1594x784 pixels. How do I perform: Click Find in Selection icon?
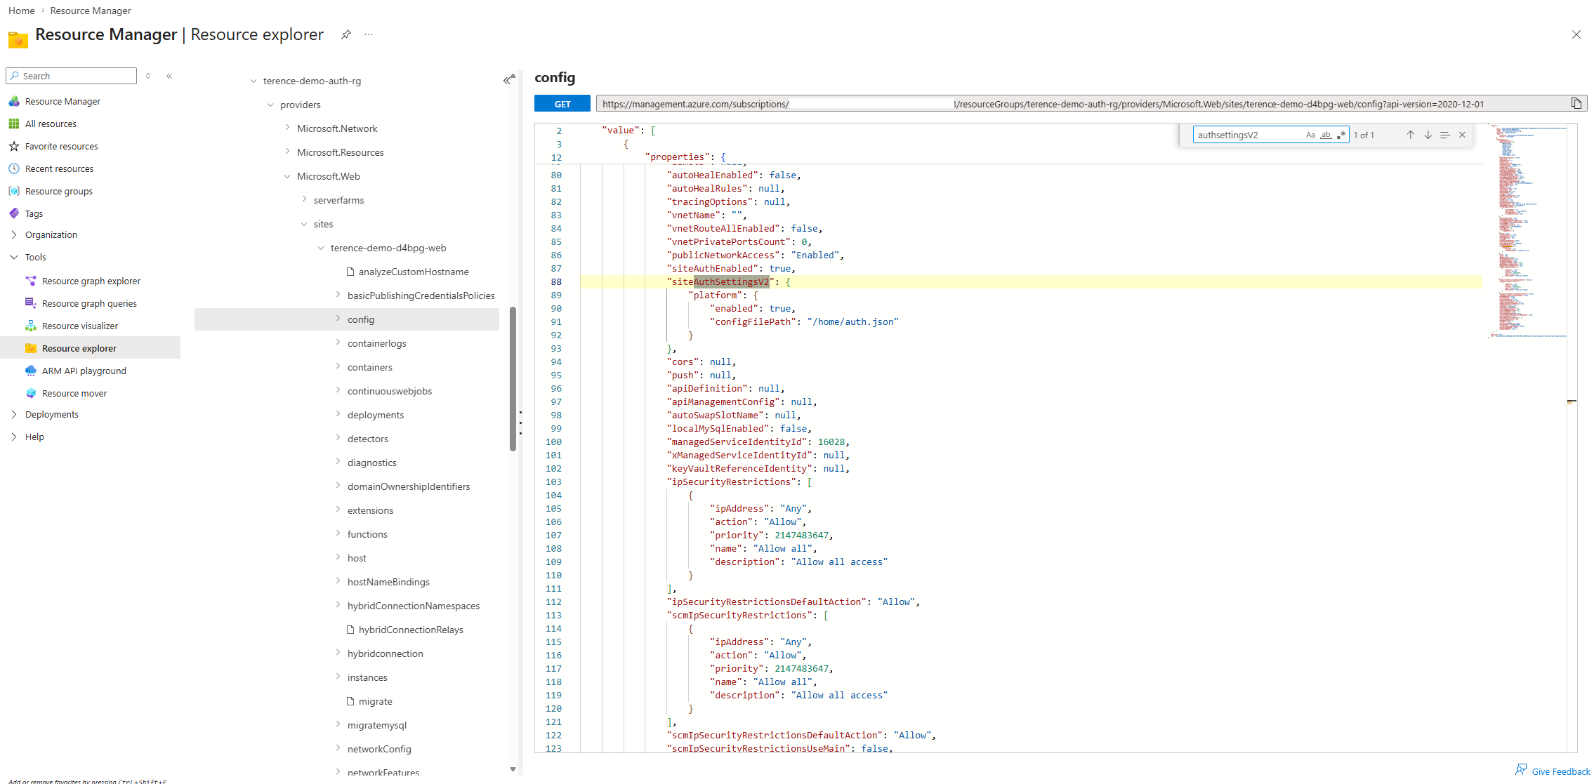pos(1444,135)
